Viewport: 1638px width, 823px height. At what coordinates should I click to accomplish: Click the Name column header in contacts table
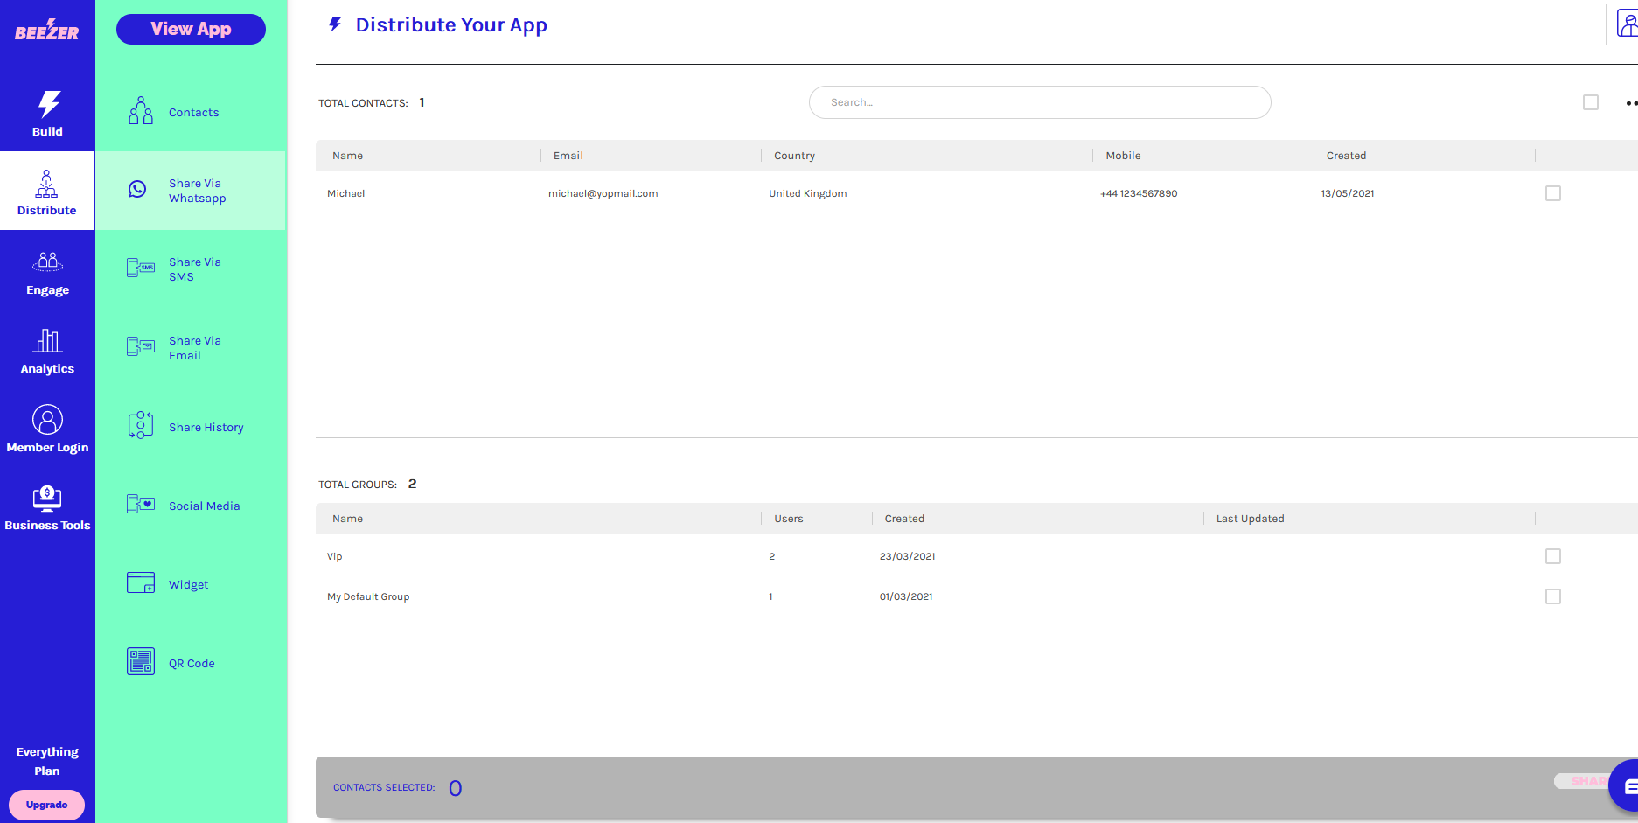(x=347, y=156)
